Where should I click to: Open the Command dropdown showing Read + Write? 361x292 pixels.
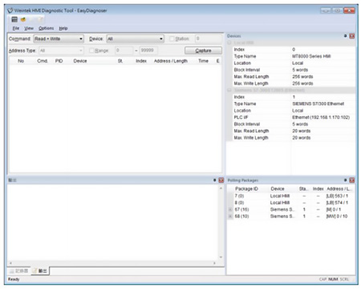(x=59, y=39)
